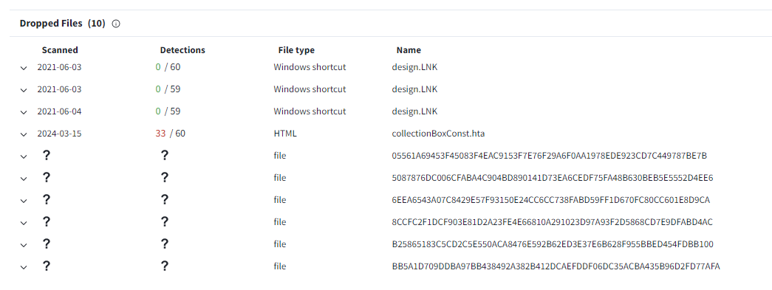
Task: Click the Detections column header
Action: click(182, 50)
